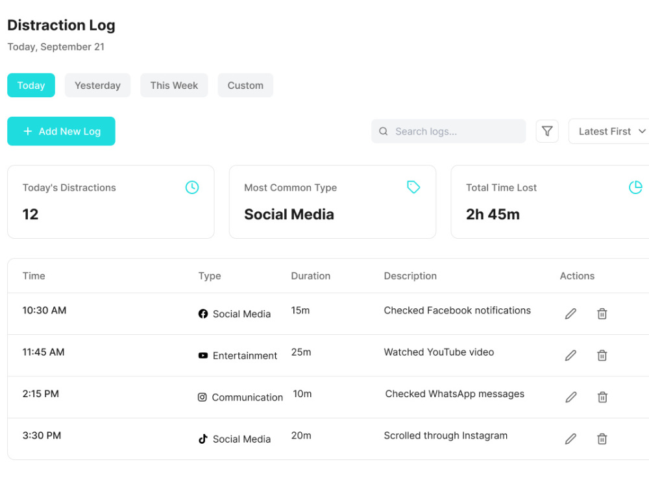Focus the Search logs input field

pyautogui.click(x=448, y=131)
